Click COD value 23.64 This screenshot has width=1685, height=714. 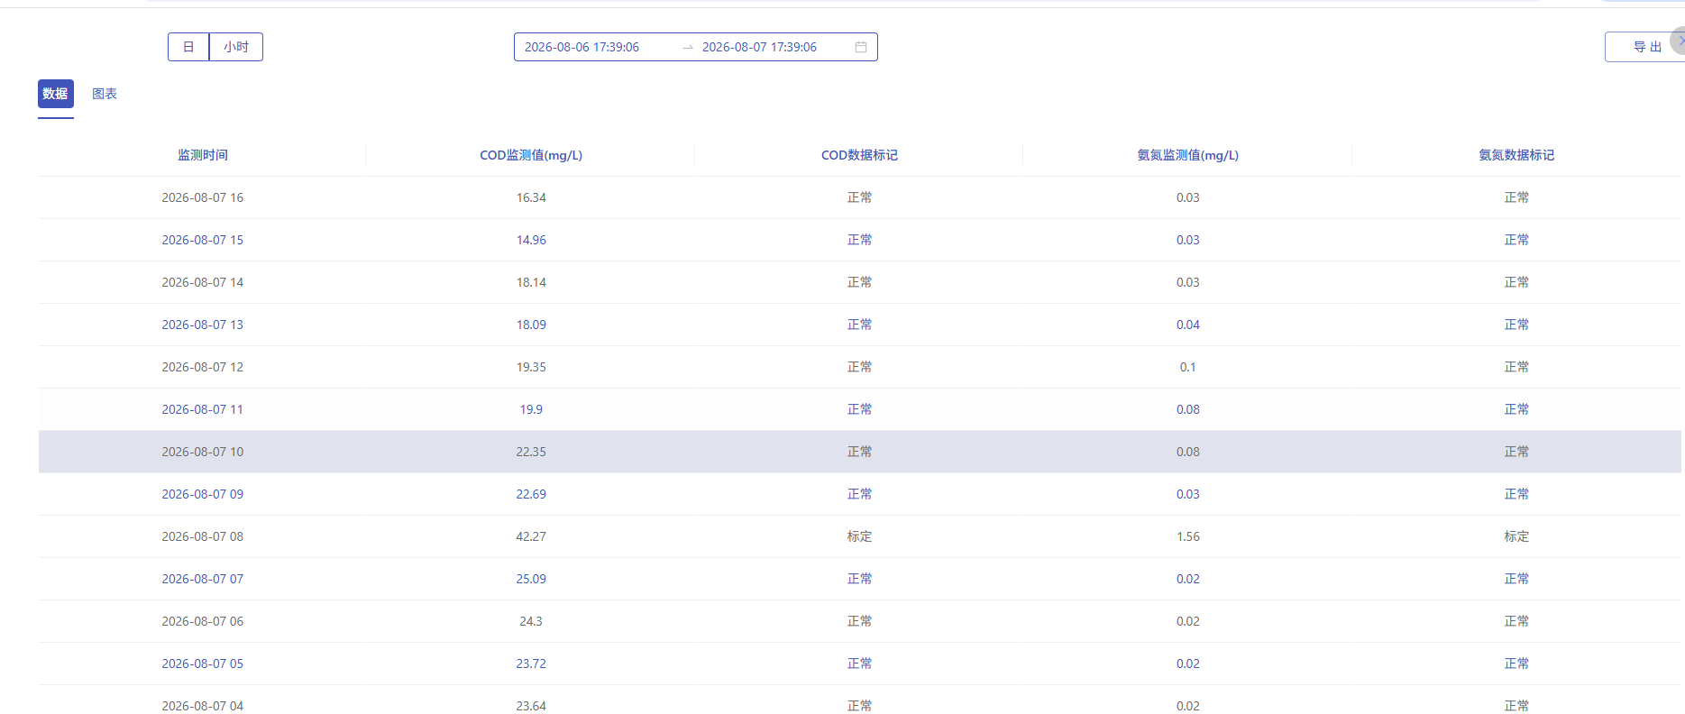[x=531, y=706]
